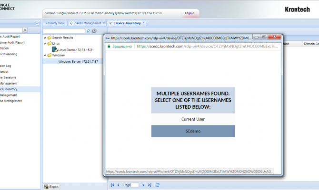This screenshot has height=190, width=319.
Task: Open SAPM Management menu item in sidebar
Action: 11,101
